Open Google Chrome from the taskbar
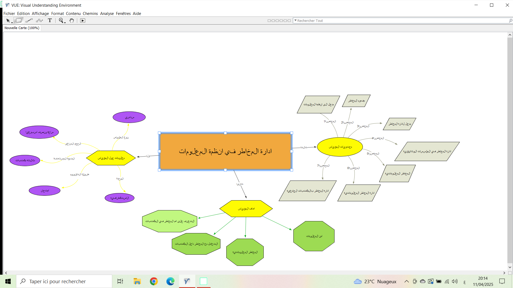513x288 pixels. (154, 281)
